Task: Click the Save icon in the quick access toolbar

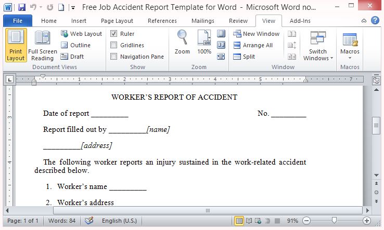Action: (22, 7)
